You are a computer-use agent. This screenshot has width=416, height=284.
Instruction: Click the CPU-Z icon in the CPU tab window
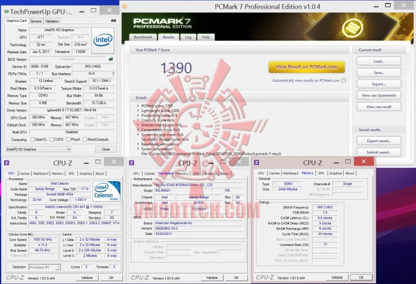(6, 163)
